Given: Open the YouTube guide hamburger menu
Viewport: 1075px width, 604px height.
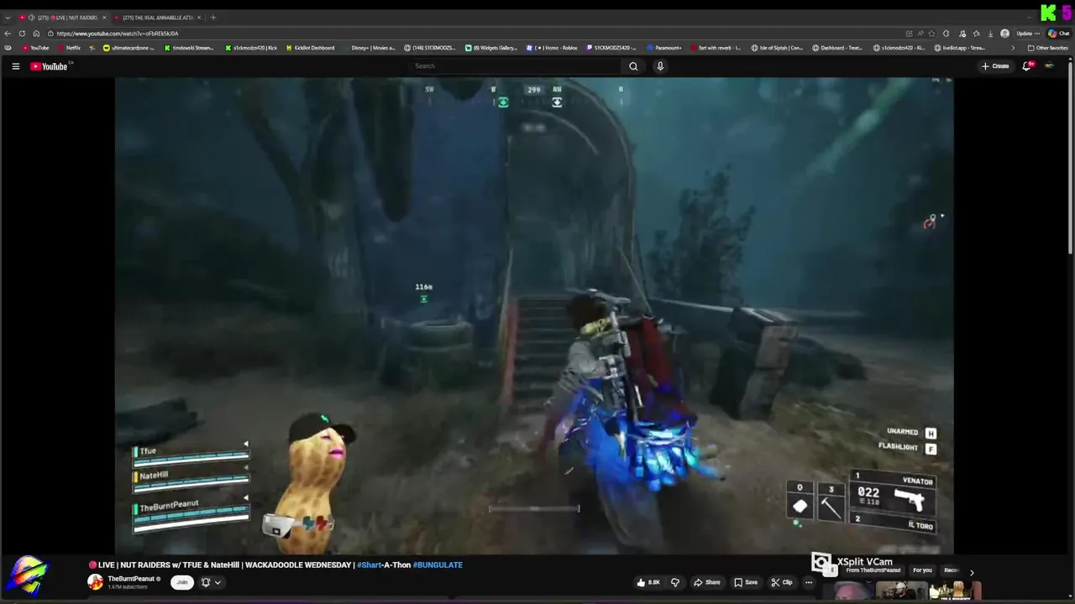Looking at the screenshot, I should coord(15,66).
